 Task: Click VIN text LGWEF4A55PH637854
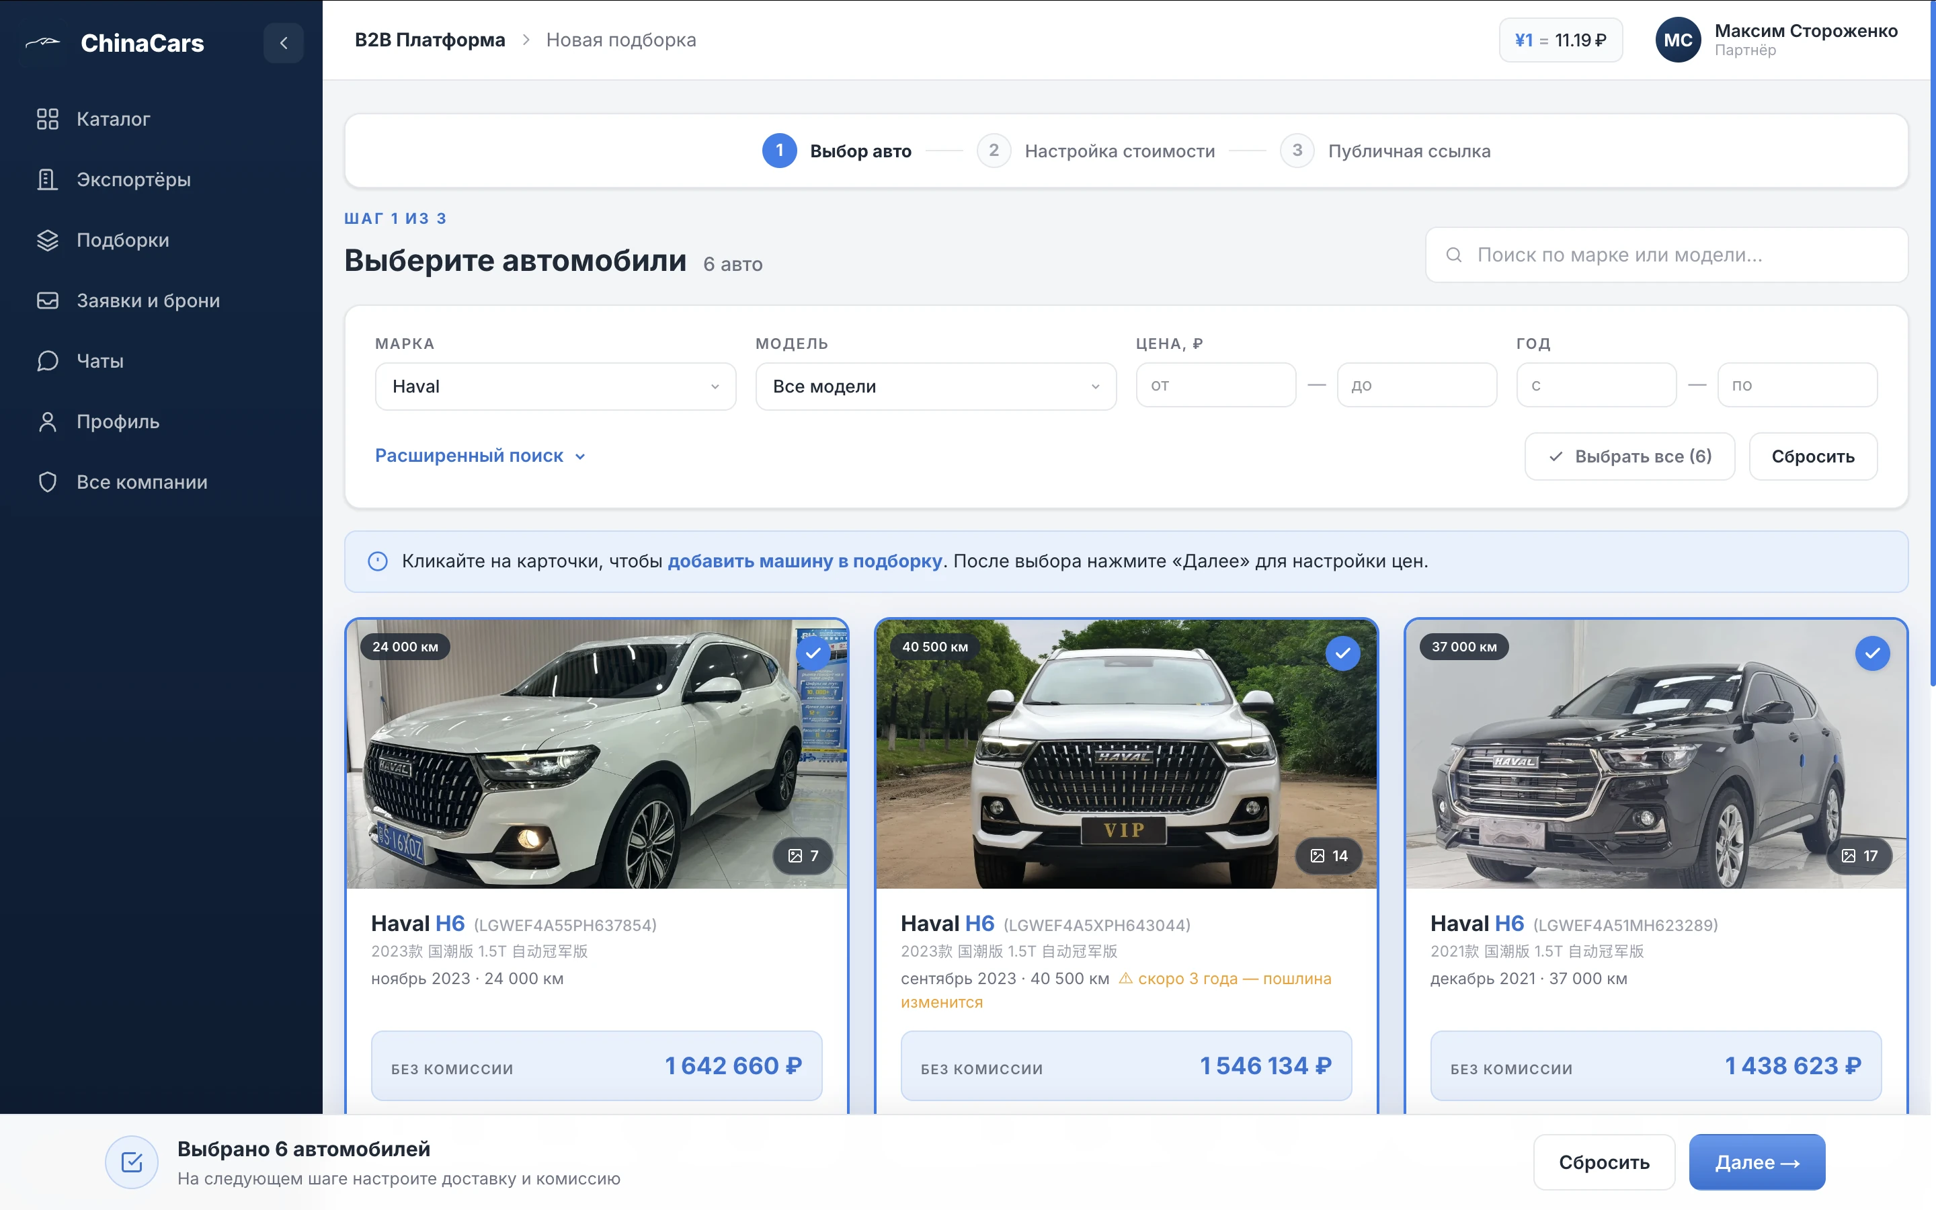tap(565, 925)
